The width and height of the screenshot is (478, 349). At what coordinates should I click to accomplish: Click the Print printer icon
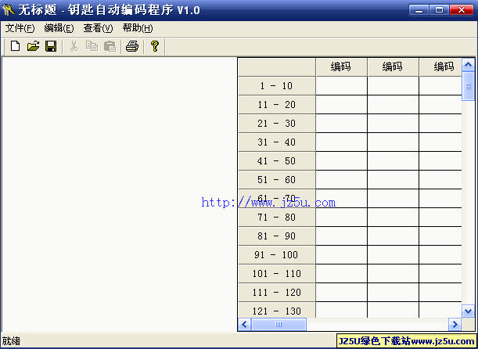pyautogui.click(x=132, y=46)
